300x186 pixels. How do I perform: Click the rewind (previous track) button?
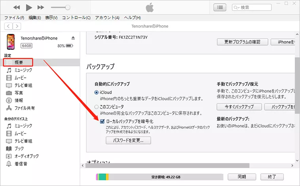pos(16,8)
